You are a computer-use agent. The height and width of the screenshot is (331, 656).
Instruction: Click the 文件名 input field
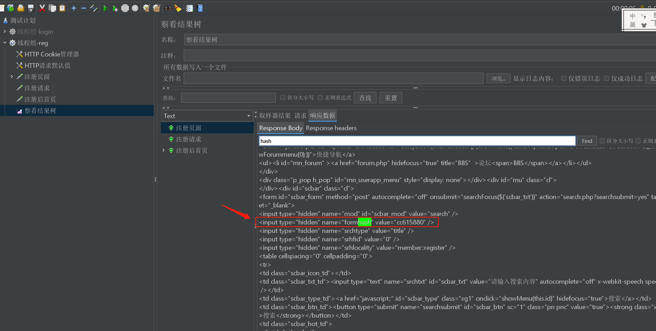[333, 78]
